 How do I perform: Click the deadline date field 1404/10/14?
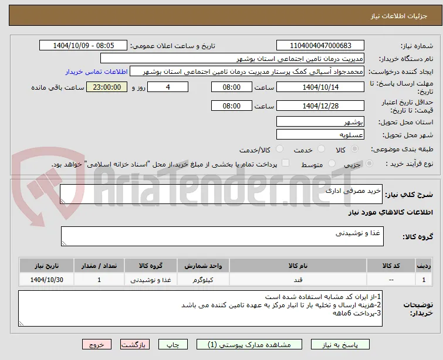point(320,87)
